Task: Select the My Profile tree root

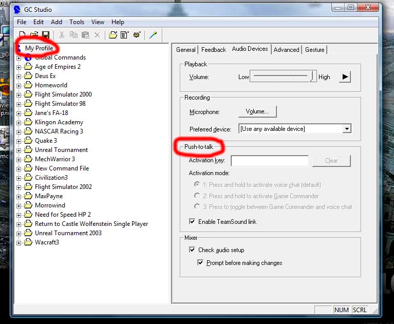Action: pyautogui.click(x=39, y=48)
